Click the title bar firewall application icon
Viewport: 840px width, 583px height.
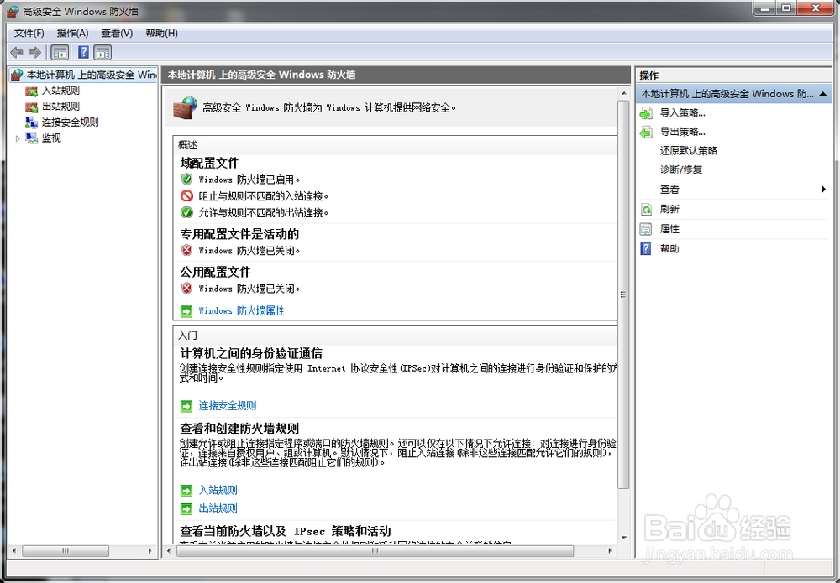pos(13,11)
